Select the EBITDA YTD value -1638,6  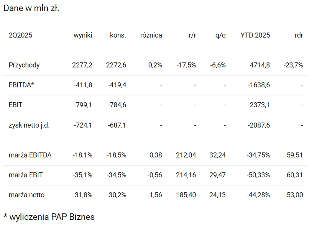[258, 85]
